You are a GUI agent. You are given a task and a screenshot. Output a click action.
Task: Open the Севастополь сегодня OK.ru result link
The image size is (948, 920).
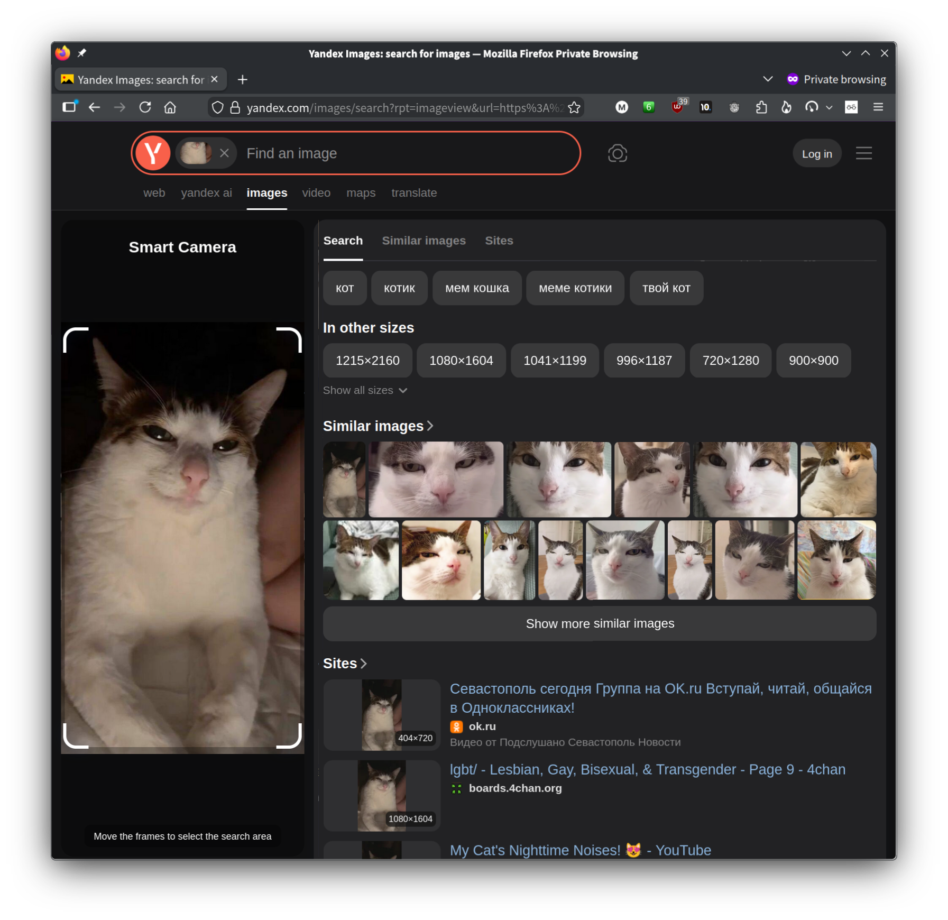(660, 698)
